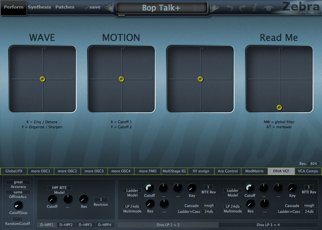Open right filter's Ladder+Casc 24db dropdown
Screen dimensions: 322x230
tap(309, 212)
